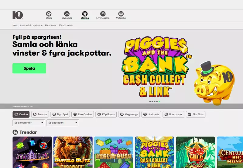The height and width of the screenshot is (168, 243).
Task: Open Buffalo Blitz Megaways game thumbnail
Action: tap(73, 152)
